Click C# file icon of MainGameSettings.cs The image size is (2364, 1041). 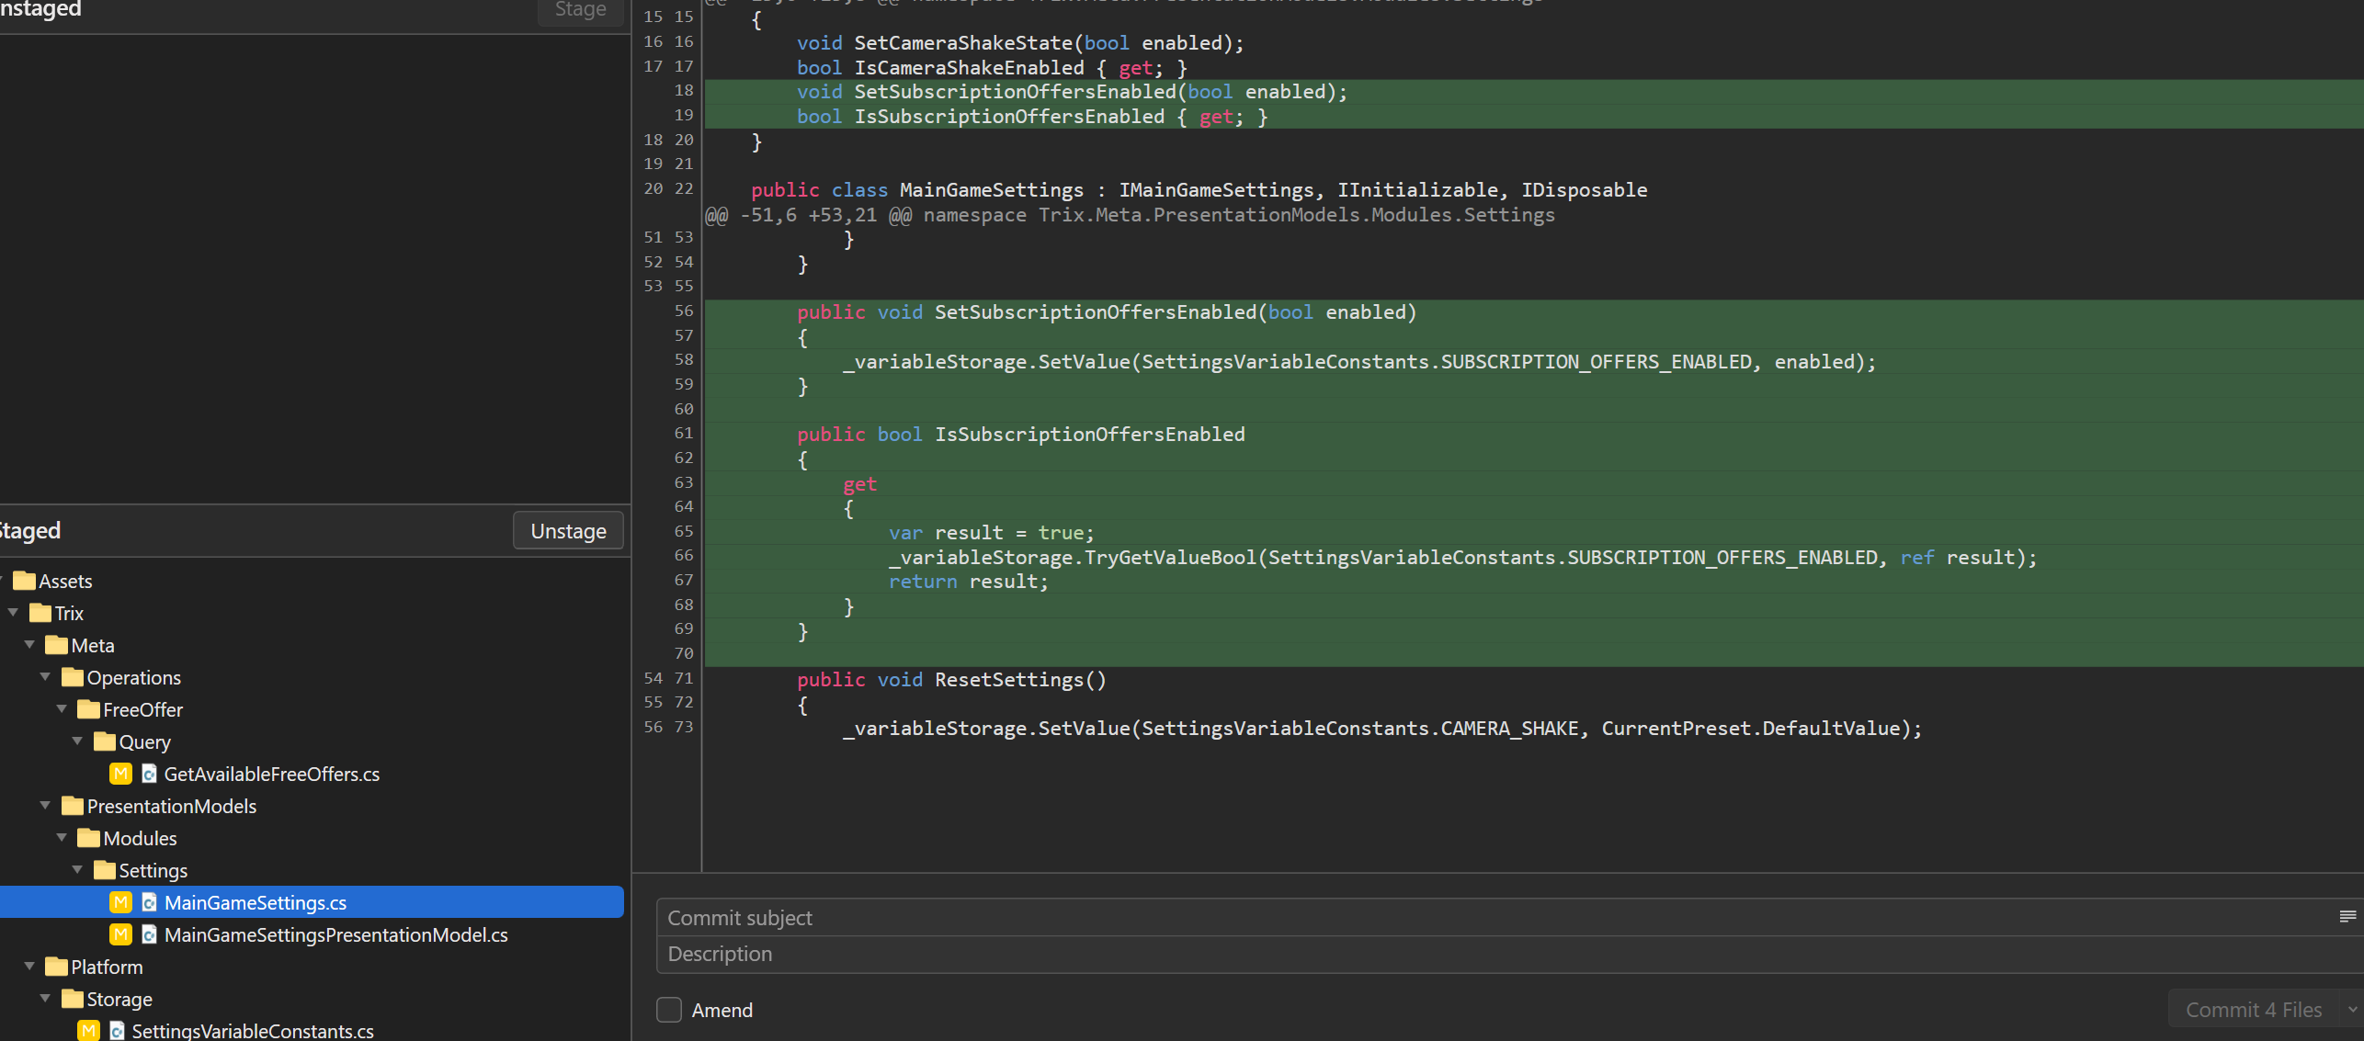[149, 902]
